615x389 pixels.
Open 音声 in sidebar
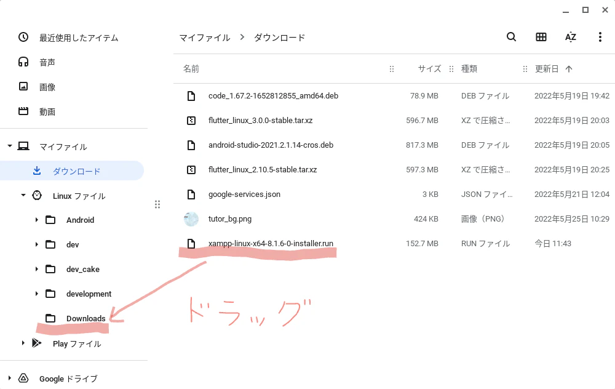[47, 62]
